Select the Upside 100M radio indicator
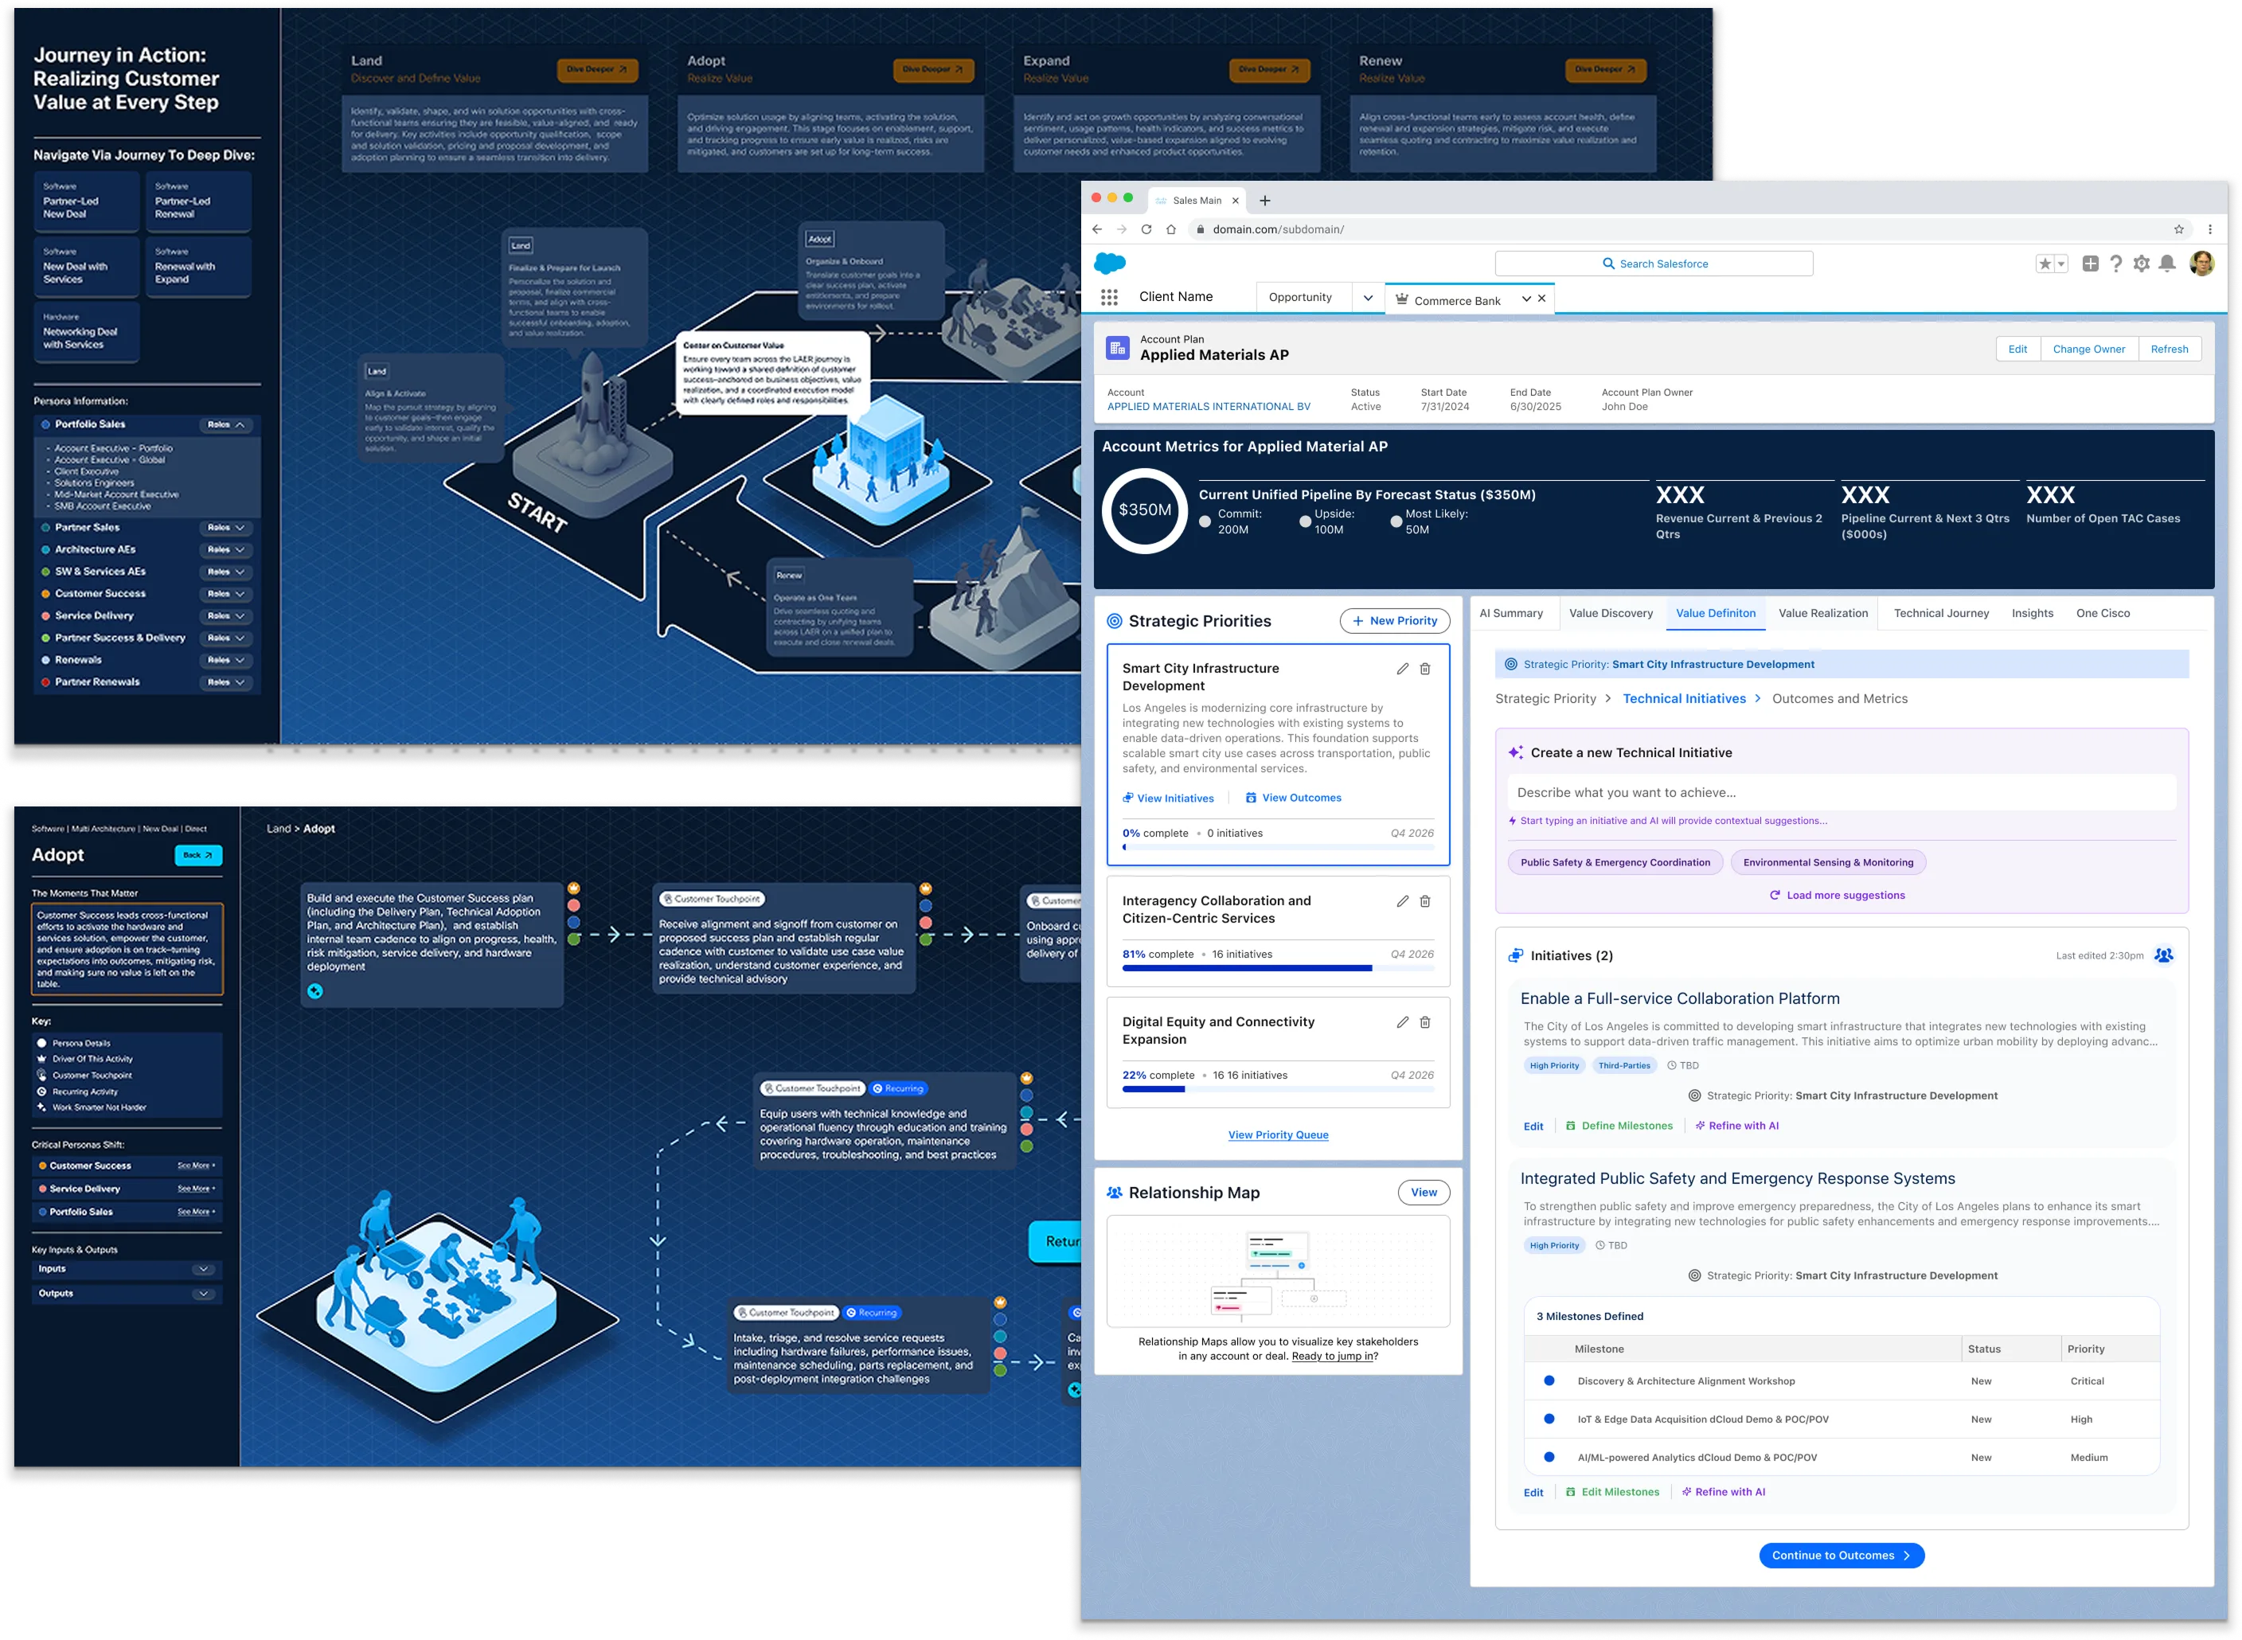2242x1640 pixels. [x=1305, y=521]
